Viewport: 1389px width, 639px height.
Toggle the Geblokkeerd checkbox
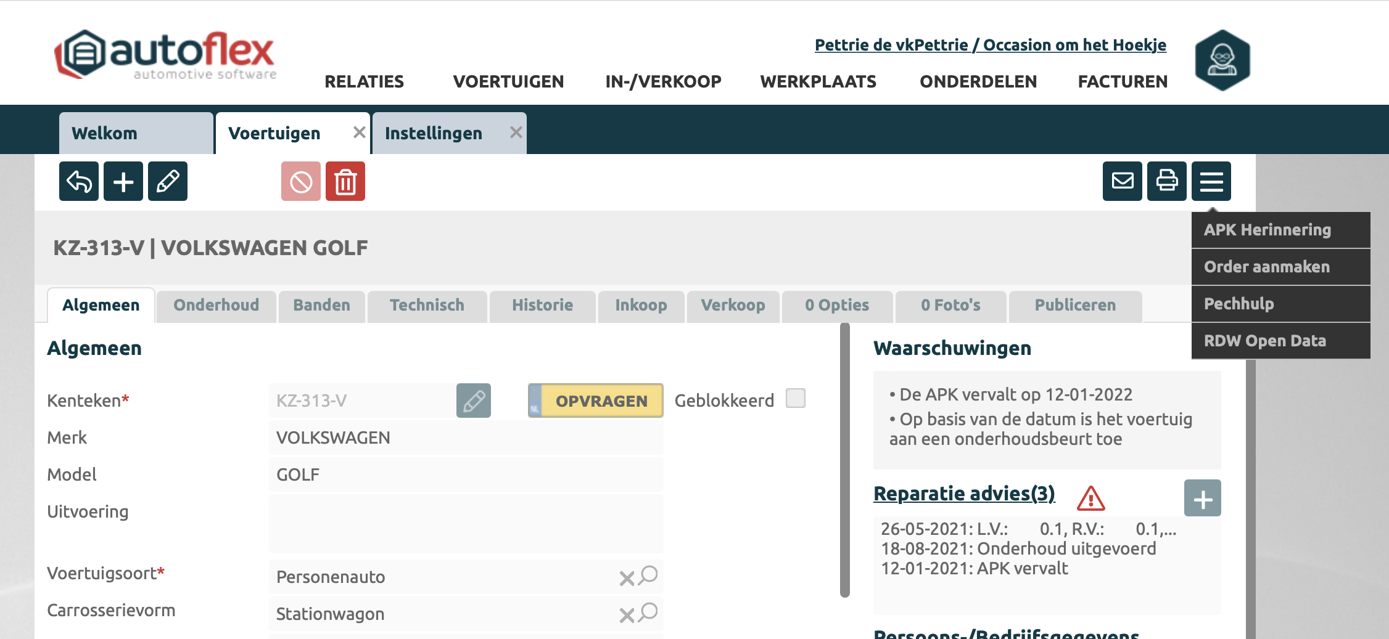tap(796, 399)
